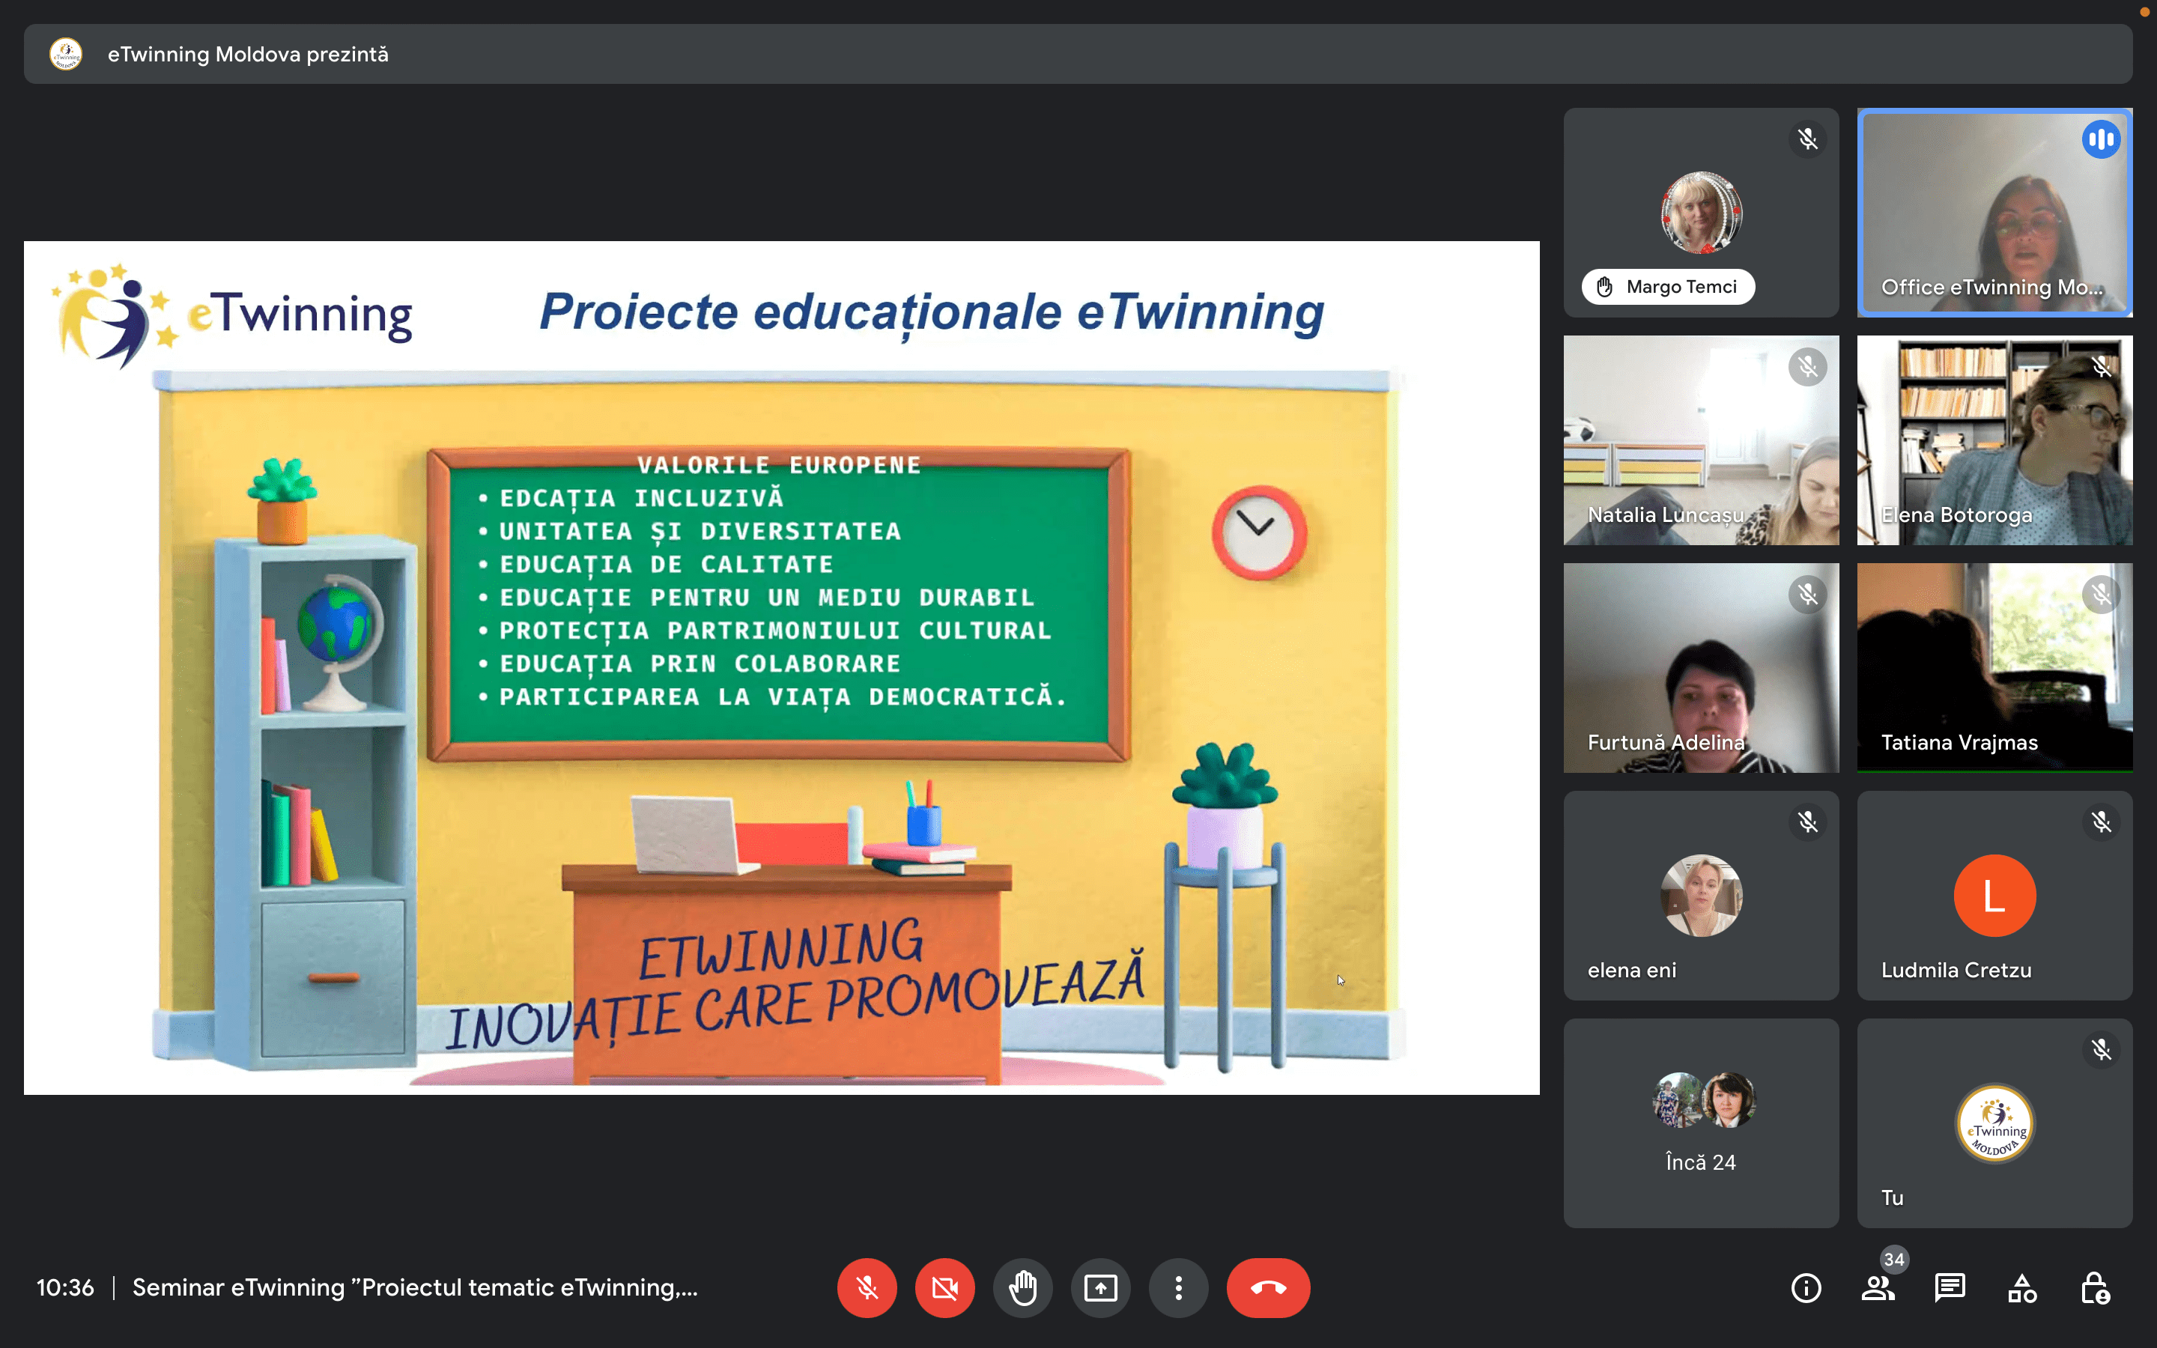Toggle the camera off button
Viewport: 2157px width, 1348px height.
point(944,1287)
